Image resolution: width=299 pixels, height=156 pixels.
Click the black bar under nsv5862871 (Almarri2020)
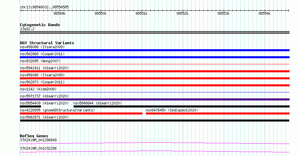155,121
